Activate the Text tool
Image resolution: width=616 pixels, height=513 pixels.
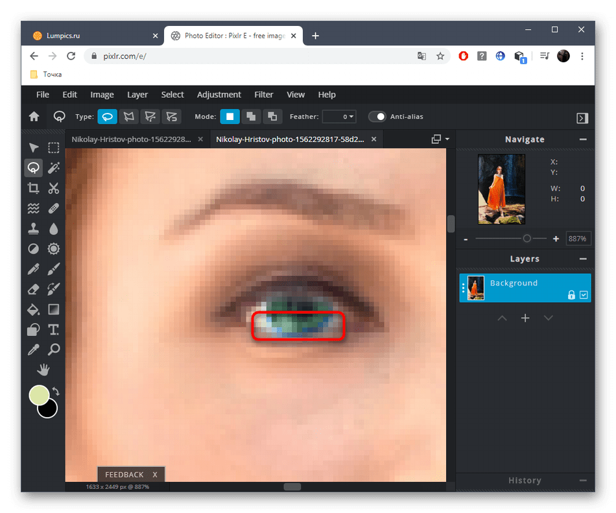point(54,329)
